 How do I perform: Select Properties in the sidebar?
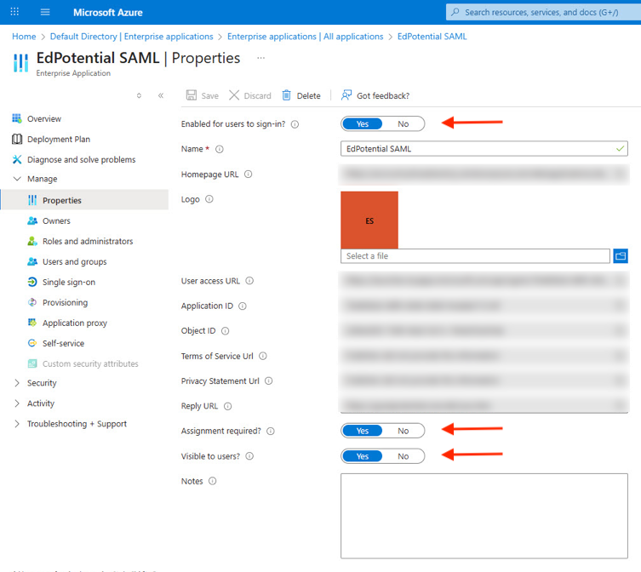point(84,200)
